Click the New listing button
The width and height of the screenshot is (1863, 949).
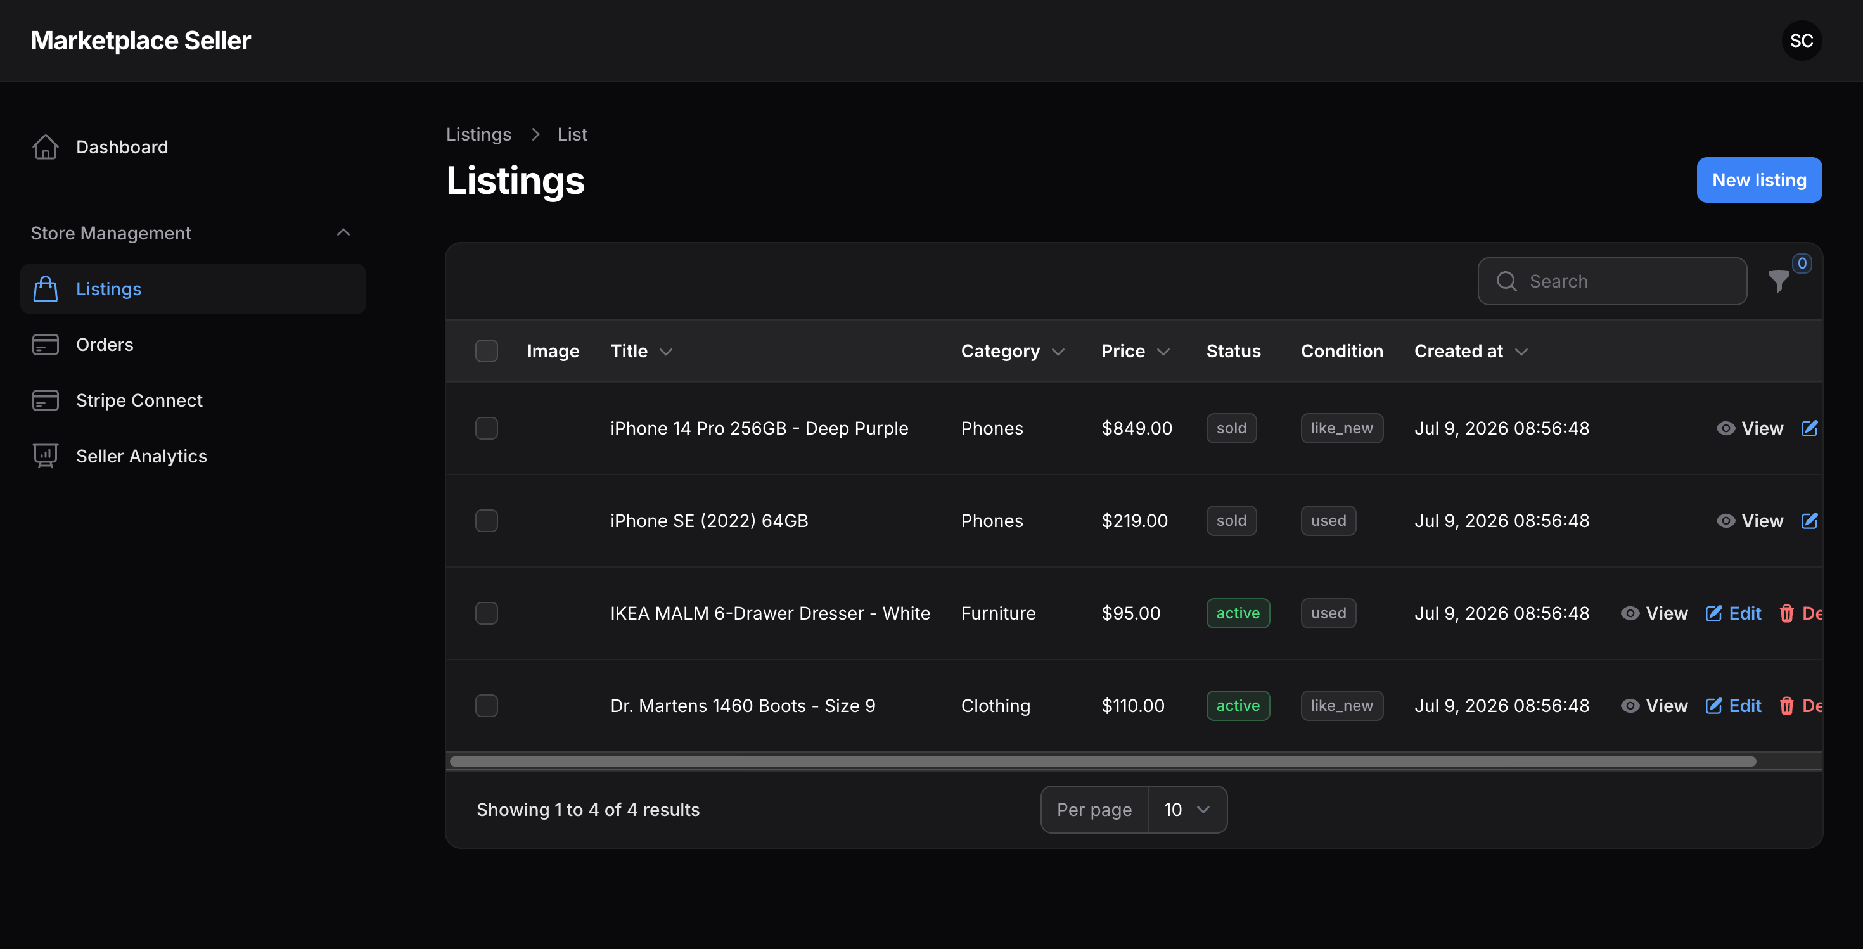1759,180
